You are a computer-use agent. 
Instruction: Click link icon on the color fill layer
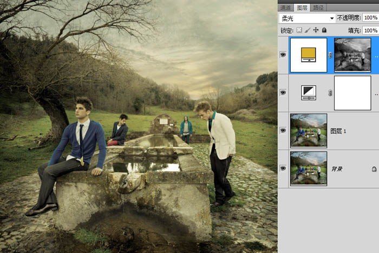330,55
